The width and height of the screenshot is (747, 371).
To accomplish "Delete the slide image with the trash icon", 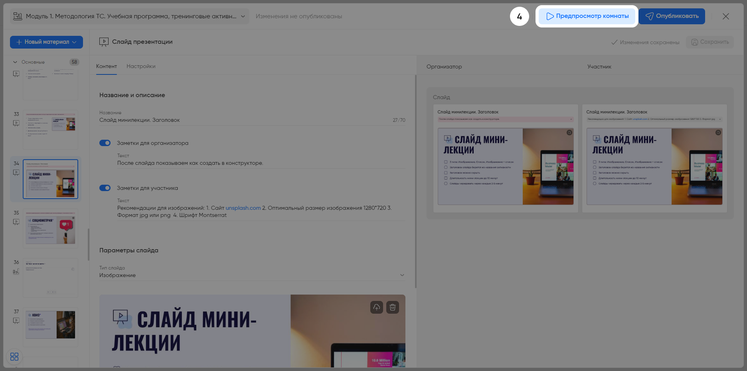I will tap(393, 307).
